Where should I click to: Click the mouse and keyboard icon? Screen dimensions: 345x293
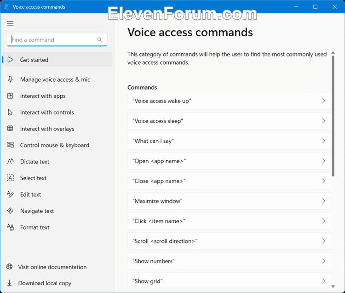[x=10, y=145]
